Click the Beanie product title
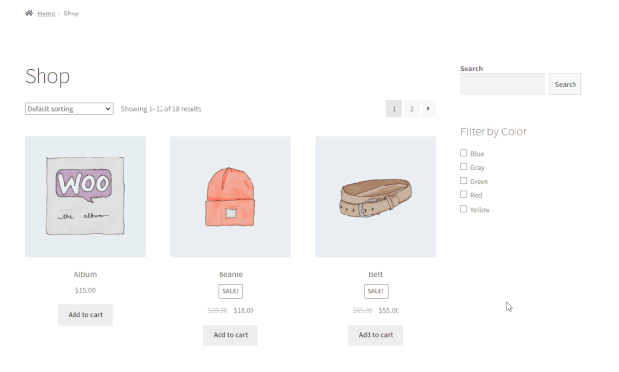 tap(230, 274)
